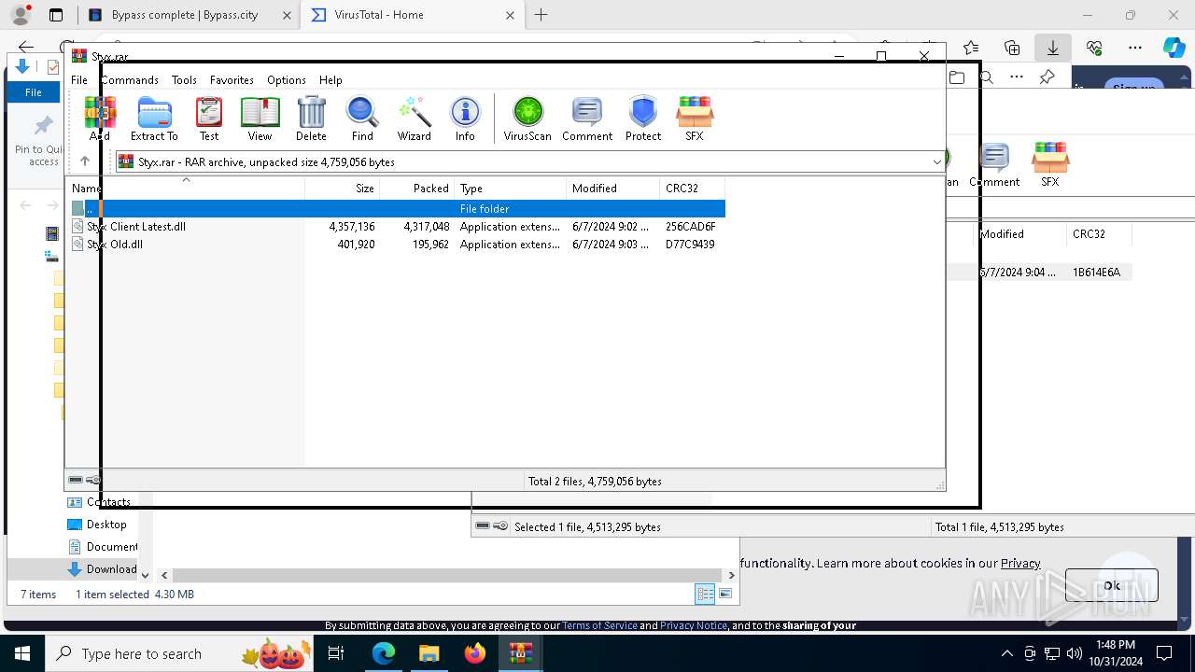Click the Add toolbar icon in Styx.rar window
This screenshot has height=672, width=1195.
tap(100, 119)
